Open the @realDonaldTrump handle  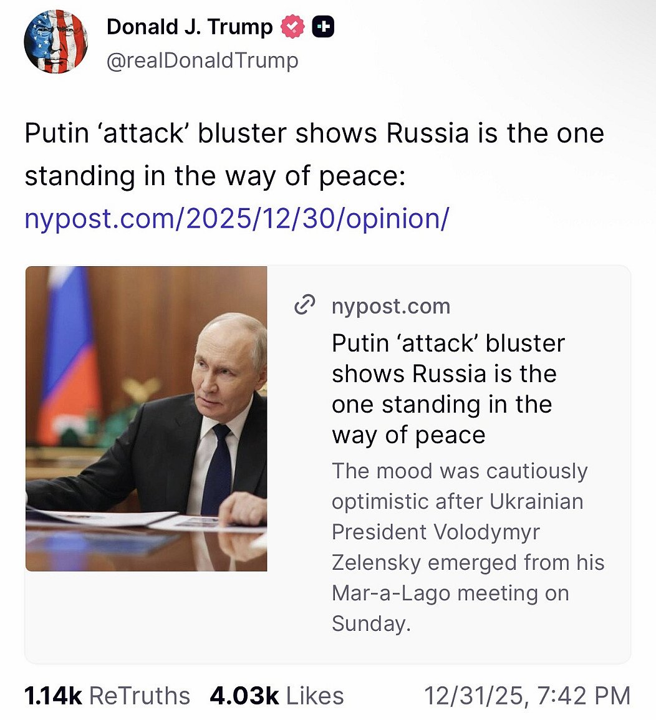click(x=202, y=61)
